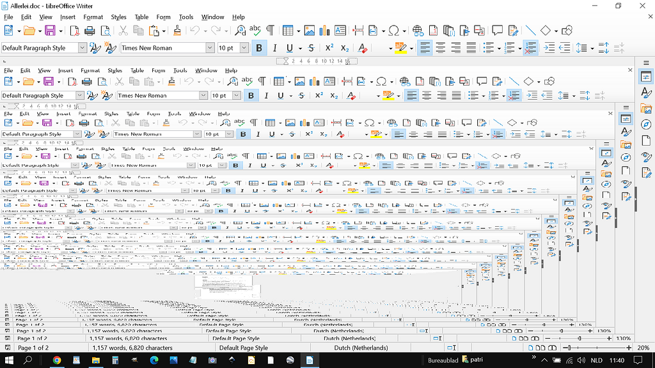655x368 pixels.
Task: Toggle Italic formatting
Action: click(x=274, y=47)
